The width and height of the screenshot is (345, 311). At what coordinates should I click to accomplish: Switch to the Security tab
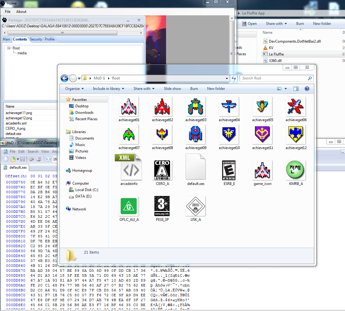point(36,39)
